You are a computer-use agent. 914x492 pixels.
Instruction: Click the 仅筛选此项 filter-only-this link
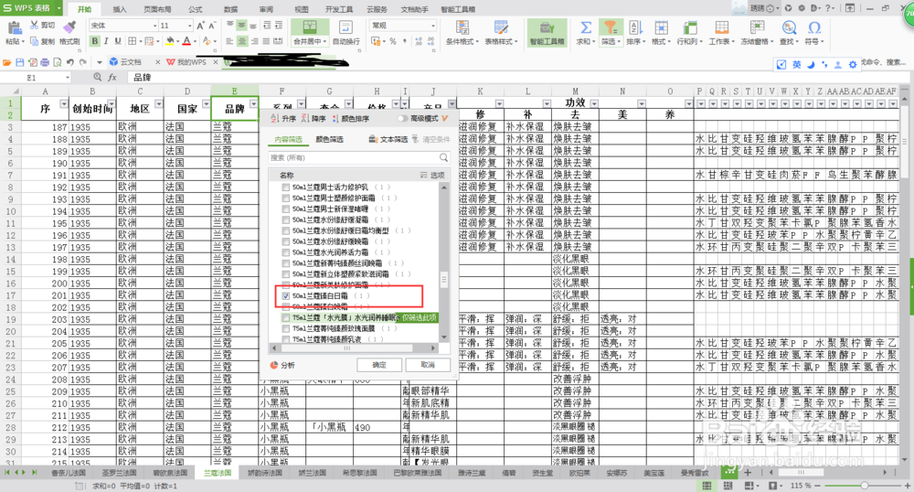[x=420, y=317]
